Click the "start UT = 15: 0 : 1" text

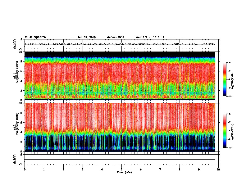[x=150, y=37]
